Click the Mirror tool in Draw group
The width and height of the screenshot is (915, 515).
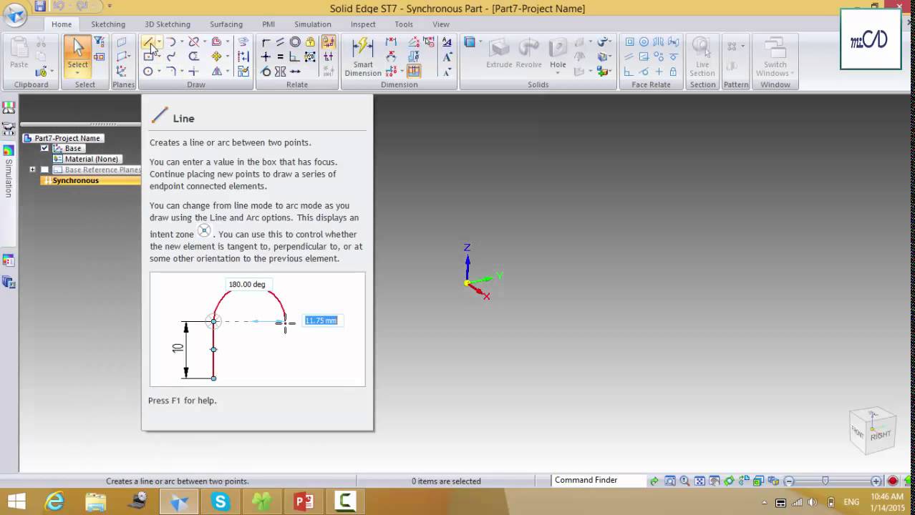click(x=217, y=71)
